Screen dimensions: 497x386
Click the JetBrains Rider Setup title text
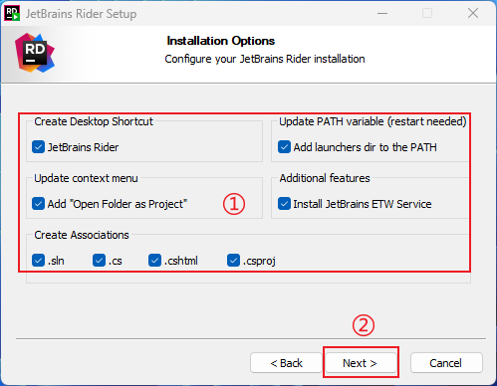pos(82,14)
